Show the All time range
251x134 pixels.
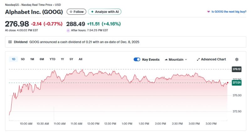click(81, 59)
